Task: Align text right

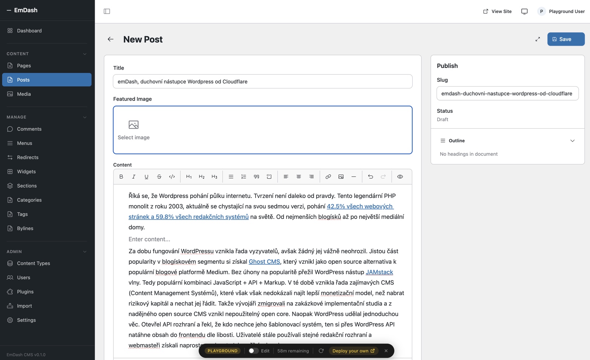Action: [x=312, y=177]
